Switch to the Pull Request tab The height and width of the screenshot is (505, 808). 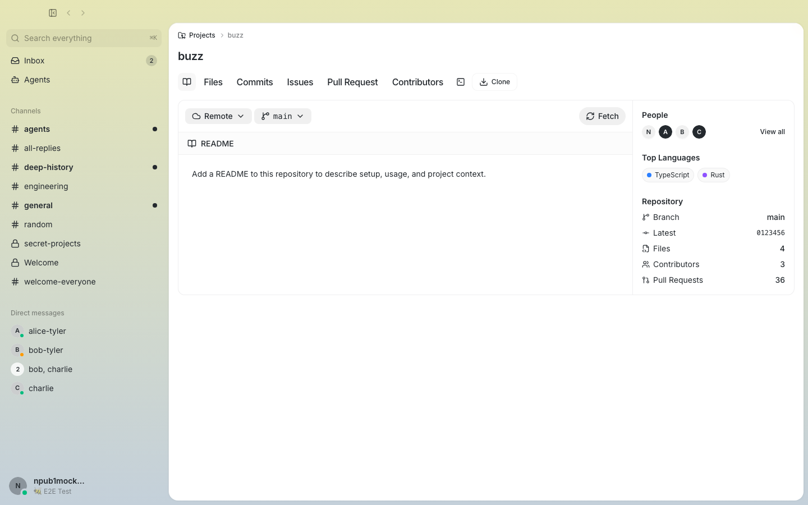[x=352, y=82]
